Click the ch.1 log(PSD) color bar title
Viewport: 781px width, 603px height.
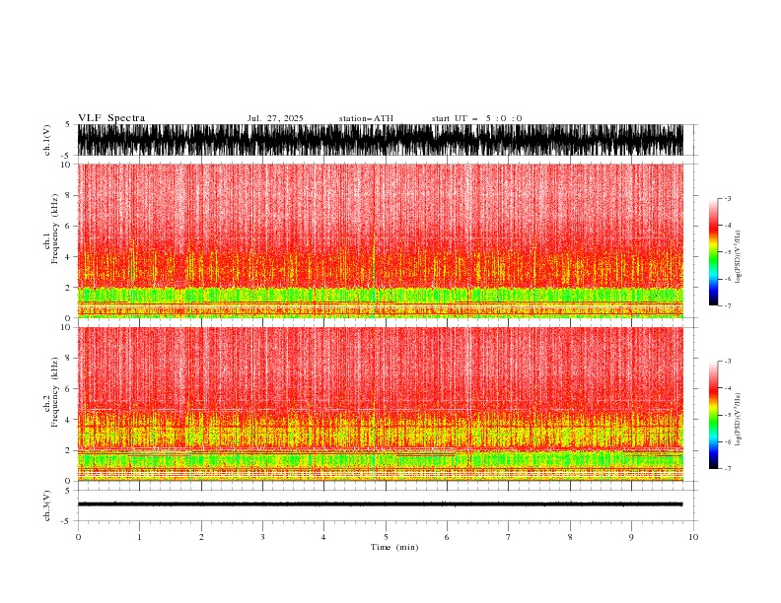point(738,257)
